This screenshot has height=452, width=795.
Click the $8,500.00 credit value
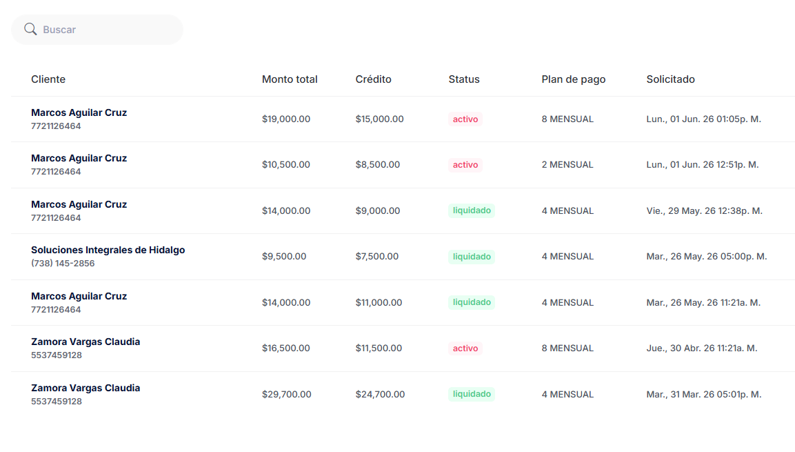pos(377,165)
